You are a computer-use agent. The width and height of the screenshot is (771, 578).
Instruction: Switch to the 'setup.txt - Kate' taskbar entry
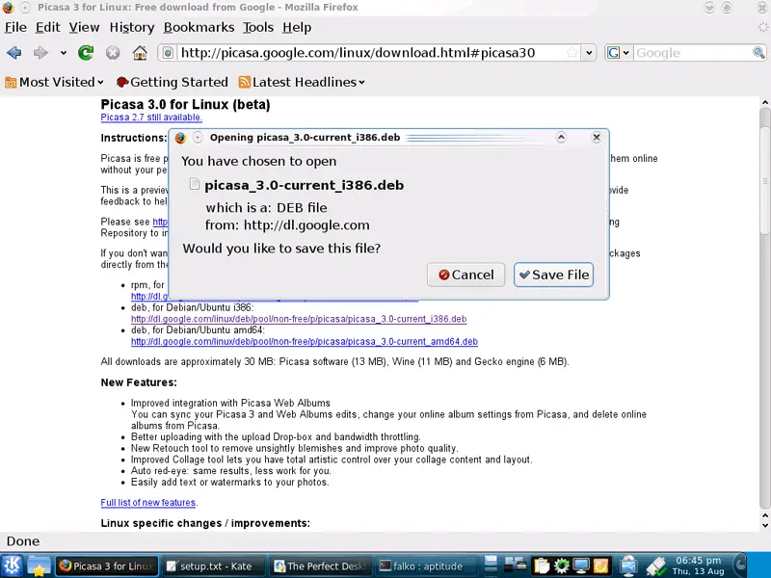[214, 566]
